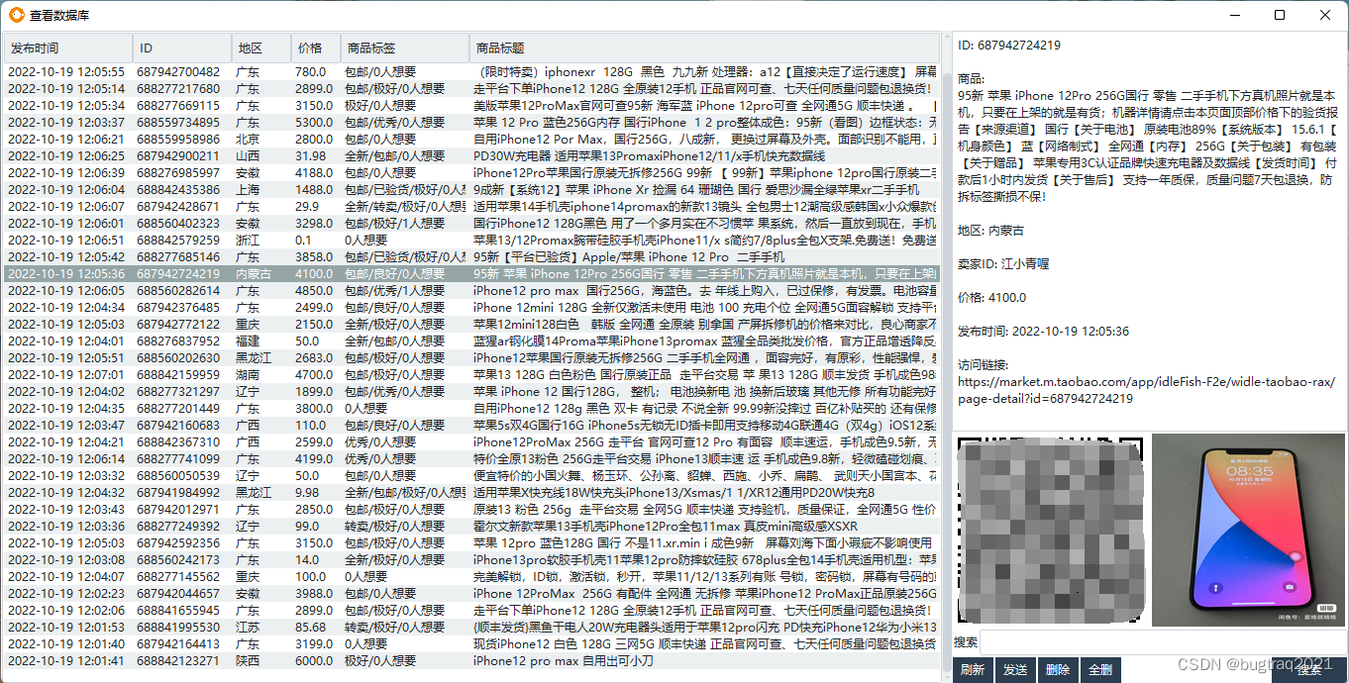Click the dark 搜索 search button
The width and height of the screenshot is (1349, 683).
1310,670
